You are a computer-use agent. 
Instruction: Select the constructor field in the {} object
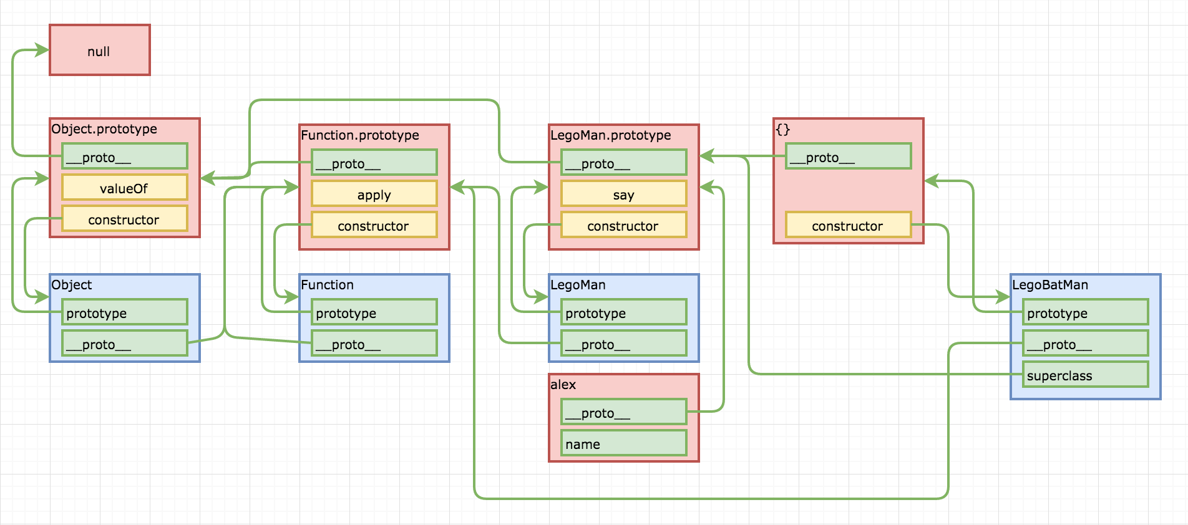[x=849, y=225]
